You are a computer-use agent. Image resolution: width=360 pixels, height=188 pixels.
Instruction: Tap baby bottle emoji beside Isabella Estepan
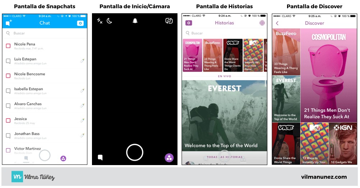(x=82, y=91)
